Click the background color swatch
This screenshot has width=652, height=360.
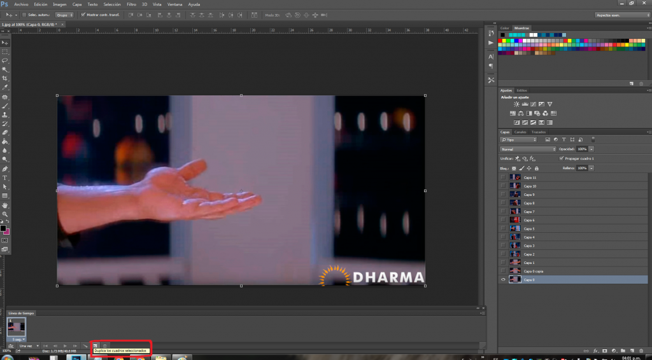pyautogui.click(x=7, y=232)
